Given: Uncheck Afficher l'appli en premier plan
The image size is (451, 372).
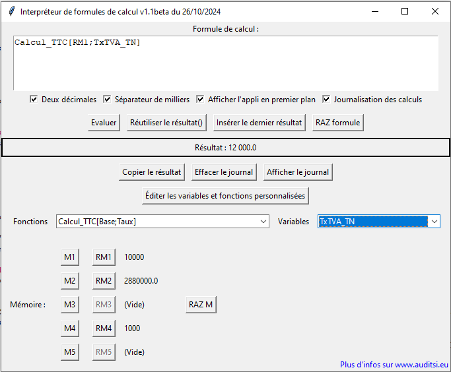Looking at the screenshot, I should 200,100.
